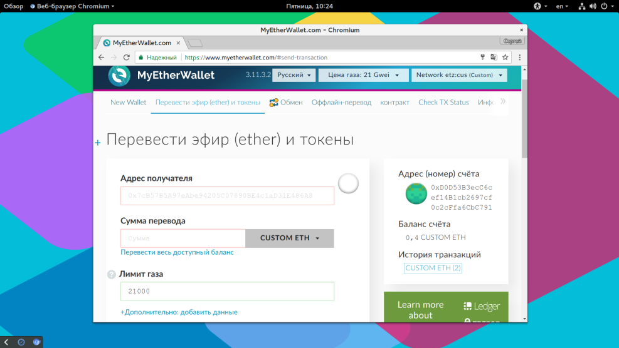This screenshot has height=348, width=619.
Task: Bookmark page with star icon
Action: point(505,57)
